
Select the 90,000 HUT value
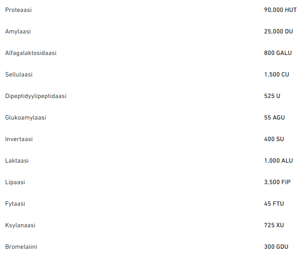280,10
